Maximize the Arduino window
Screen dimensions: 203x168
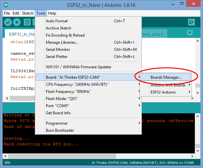tap(182, 4)
